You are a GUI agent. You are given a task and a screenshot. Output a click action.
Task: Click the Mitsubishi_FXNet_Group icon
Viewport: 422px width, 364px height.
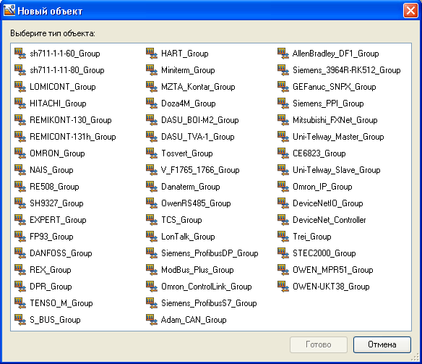[x=283, y=120]
